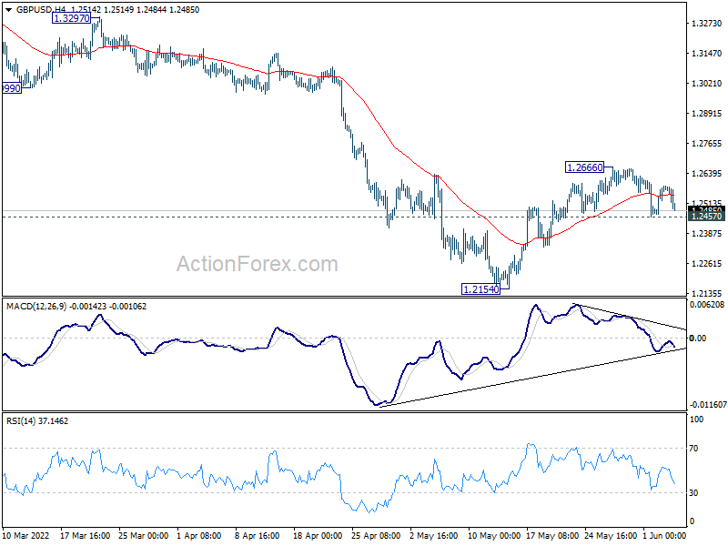
Task: Click the 1.26660 price label
Action: [585, 167]
